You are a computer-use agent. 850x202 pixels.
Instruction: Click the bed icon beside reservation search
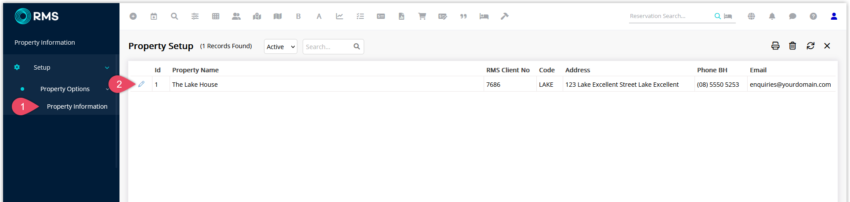click(728, 16)
